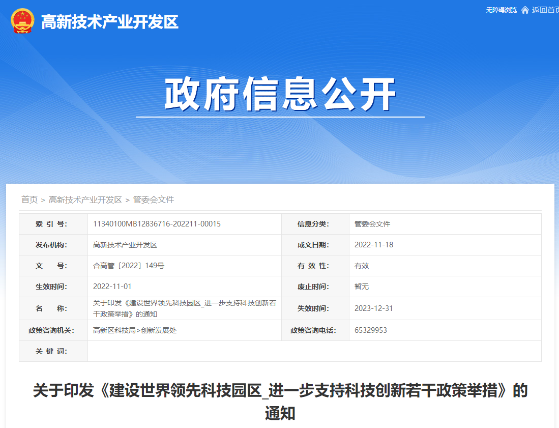
Task: Select 首页 in the breadcrumb trail
Action: coord(30,199)
